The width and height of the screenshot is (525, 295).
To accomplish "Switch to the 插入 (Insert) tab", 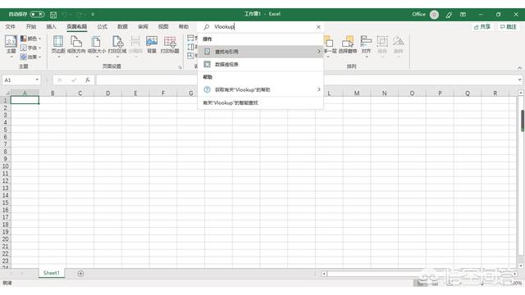I will coord(51,26).
